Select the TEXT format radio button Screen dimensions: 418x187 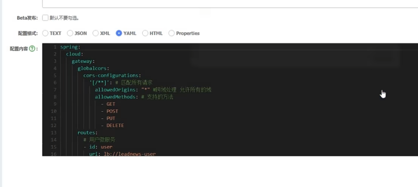point(45,33)
